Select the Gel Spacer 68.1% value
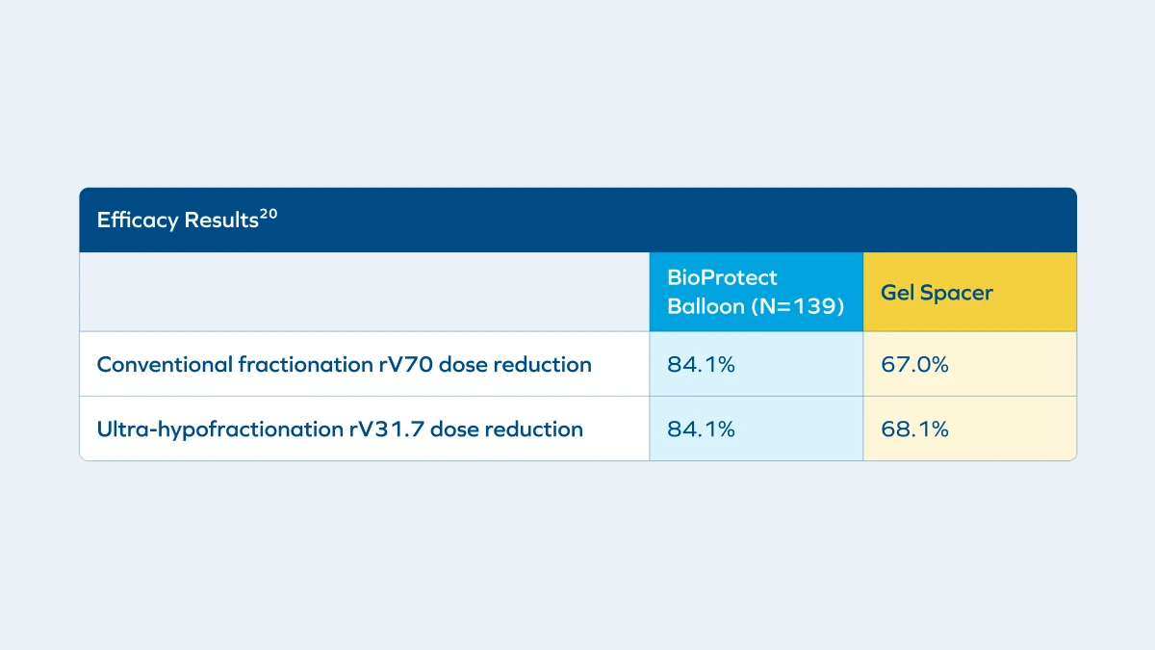 (x=914, y=429)
